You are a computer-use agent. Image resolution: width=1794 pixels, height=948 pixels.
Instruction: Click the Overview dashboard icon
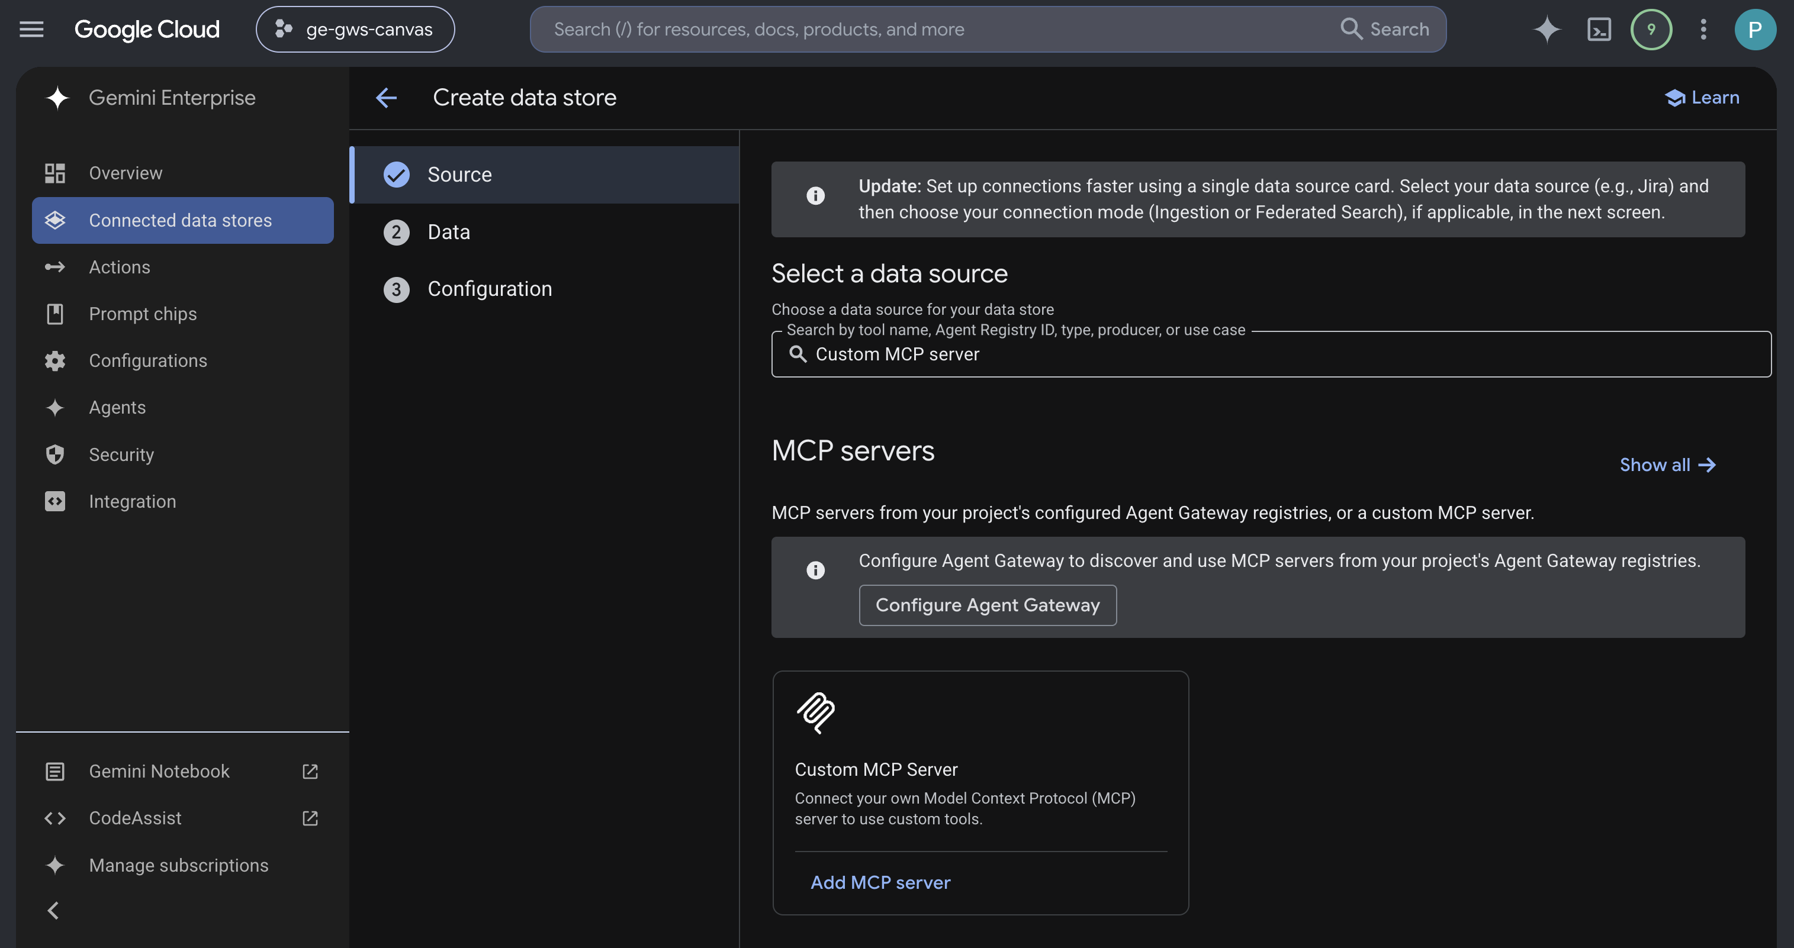[55, 173]
